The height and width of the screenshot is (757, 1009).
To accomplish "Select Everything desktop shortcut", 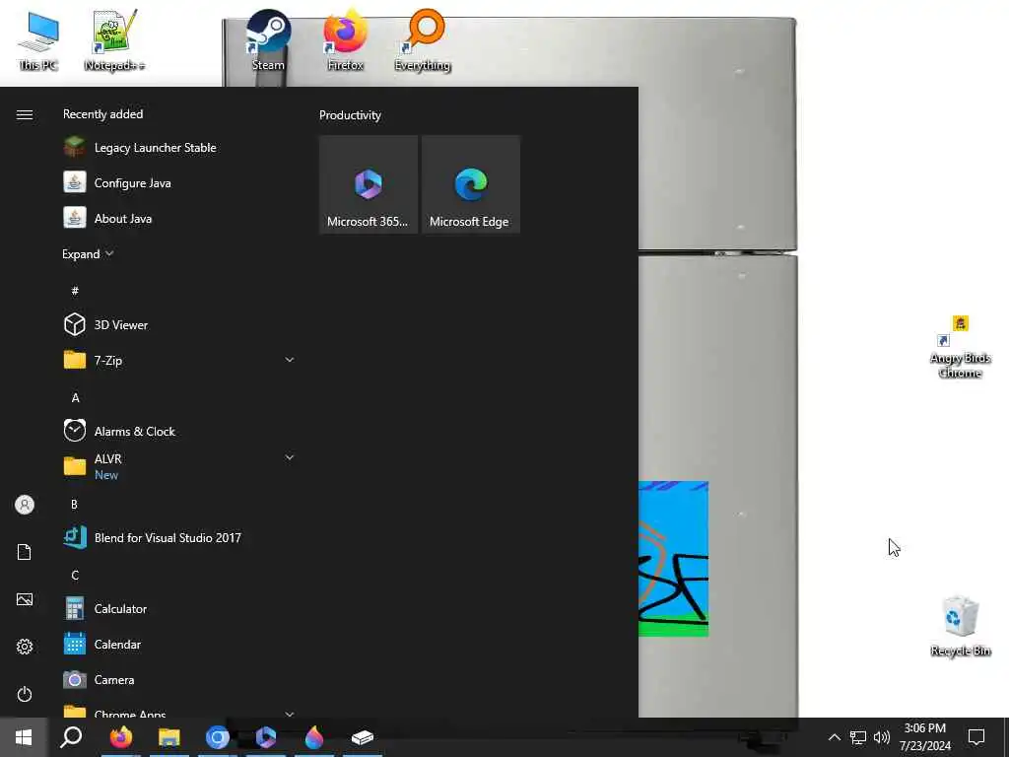I will pyautogui.click(x=423, y=39).
